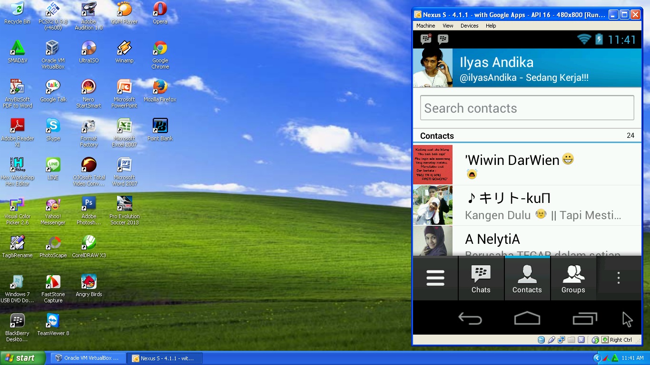Click the Start button
Image resolution: width=650 pixels, height=365 pixels.
click(x=23, y=358)
